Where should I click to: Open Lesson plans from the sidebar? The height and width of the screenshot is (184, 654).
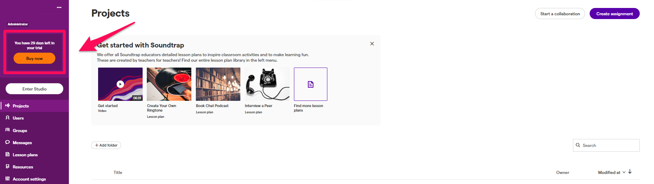tap(34, 155)
